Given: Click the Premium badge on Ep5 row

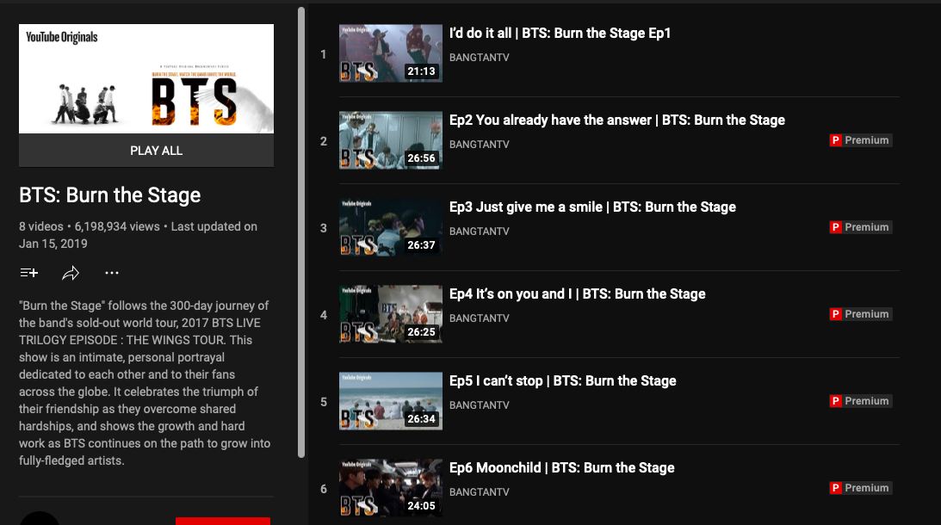Looking at the screenshot, I should pos(861,401).
